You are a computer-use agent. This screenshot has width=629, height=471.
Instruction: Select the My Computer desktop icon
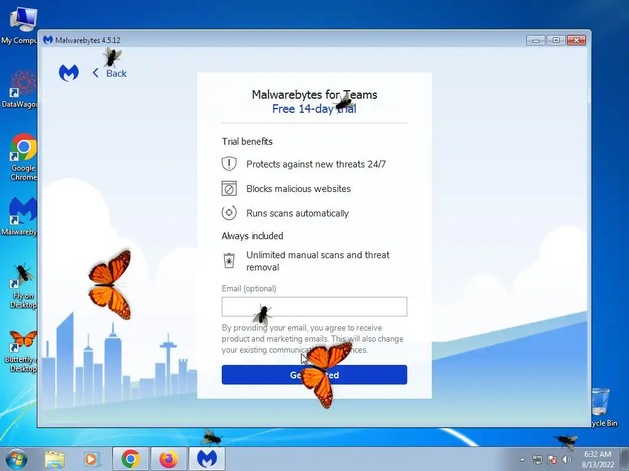19,26
